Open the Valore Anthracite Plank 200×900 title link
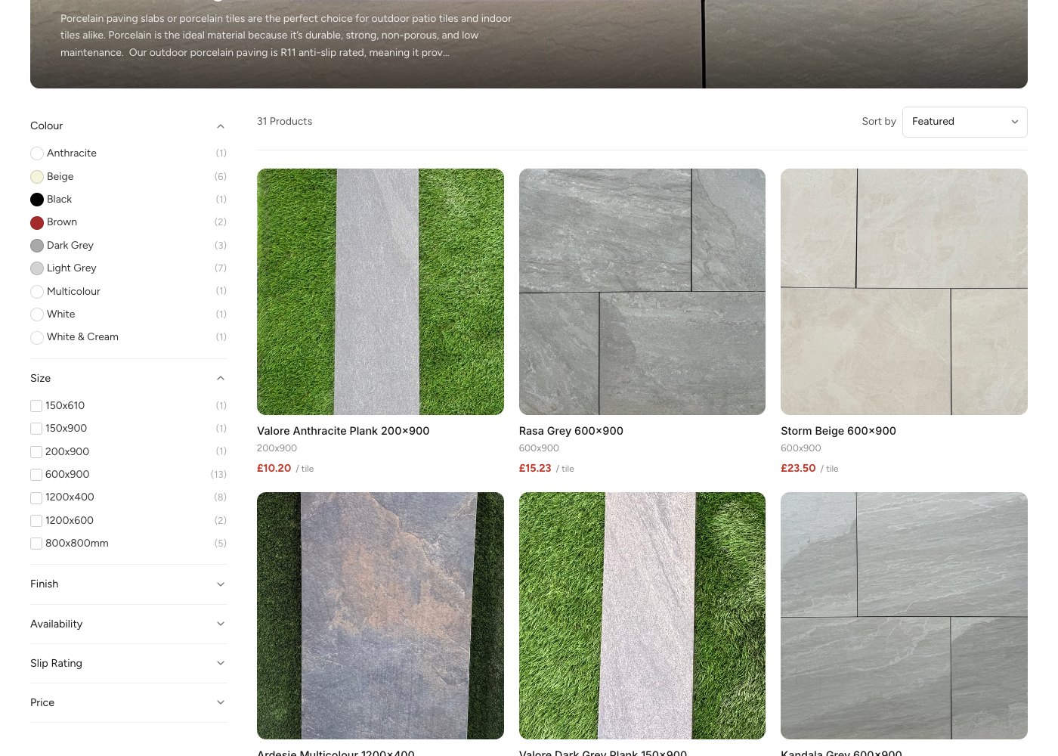 [343, 431]
